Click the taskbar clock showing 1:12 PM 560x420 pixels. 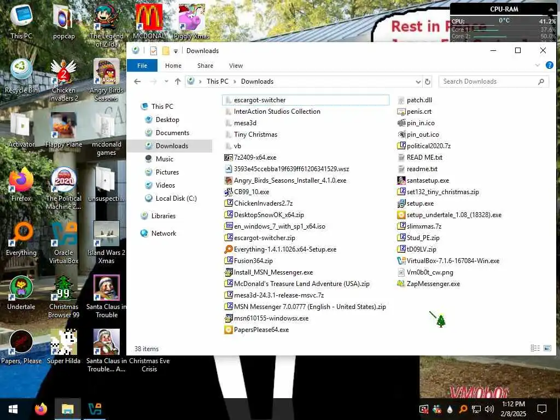coord(513,409)
